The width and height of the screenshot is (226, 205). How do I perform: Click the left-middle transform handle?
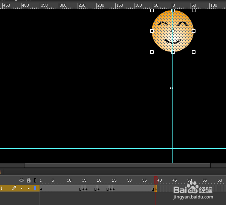(x=152, y=31)
